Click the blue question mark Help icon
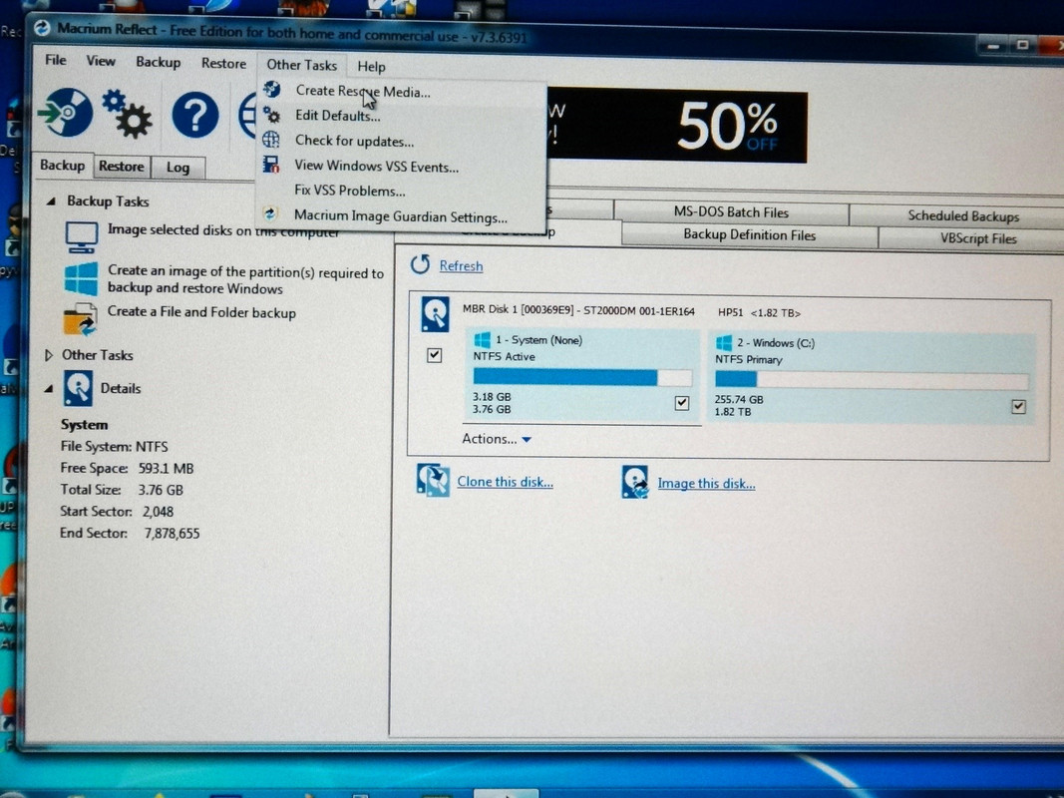The width and height of the screenshot is (1064, 798). pyautogui.click(x=195, y=115)
